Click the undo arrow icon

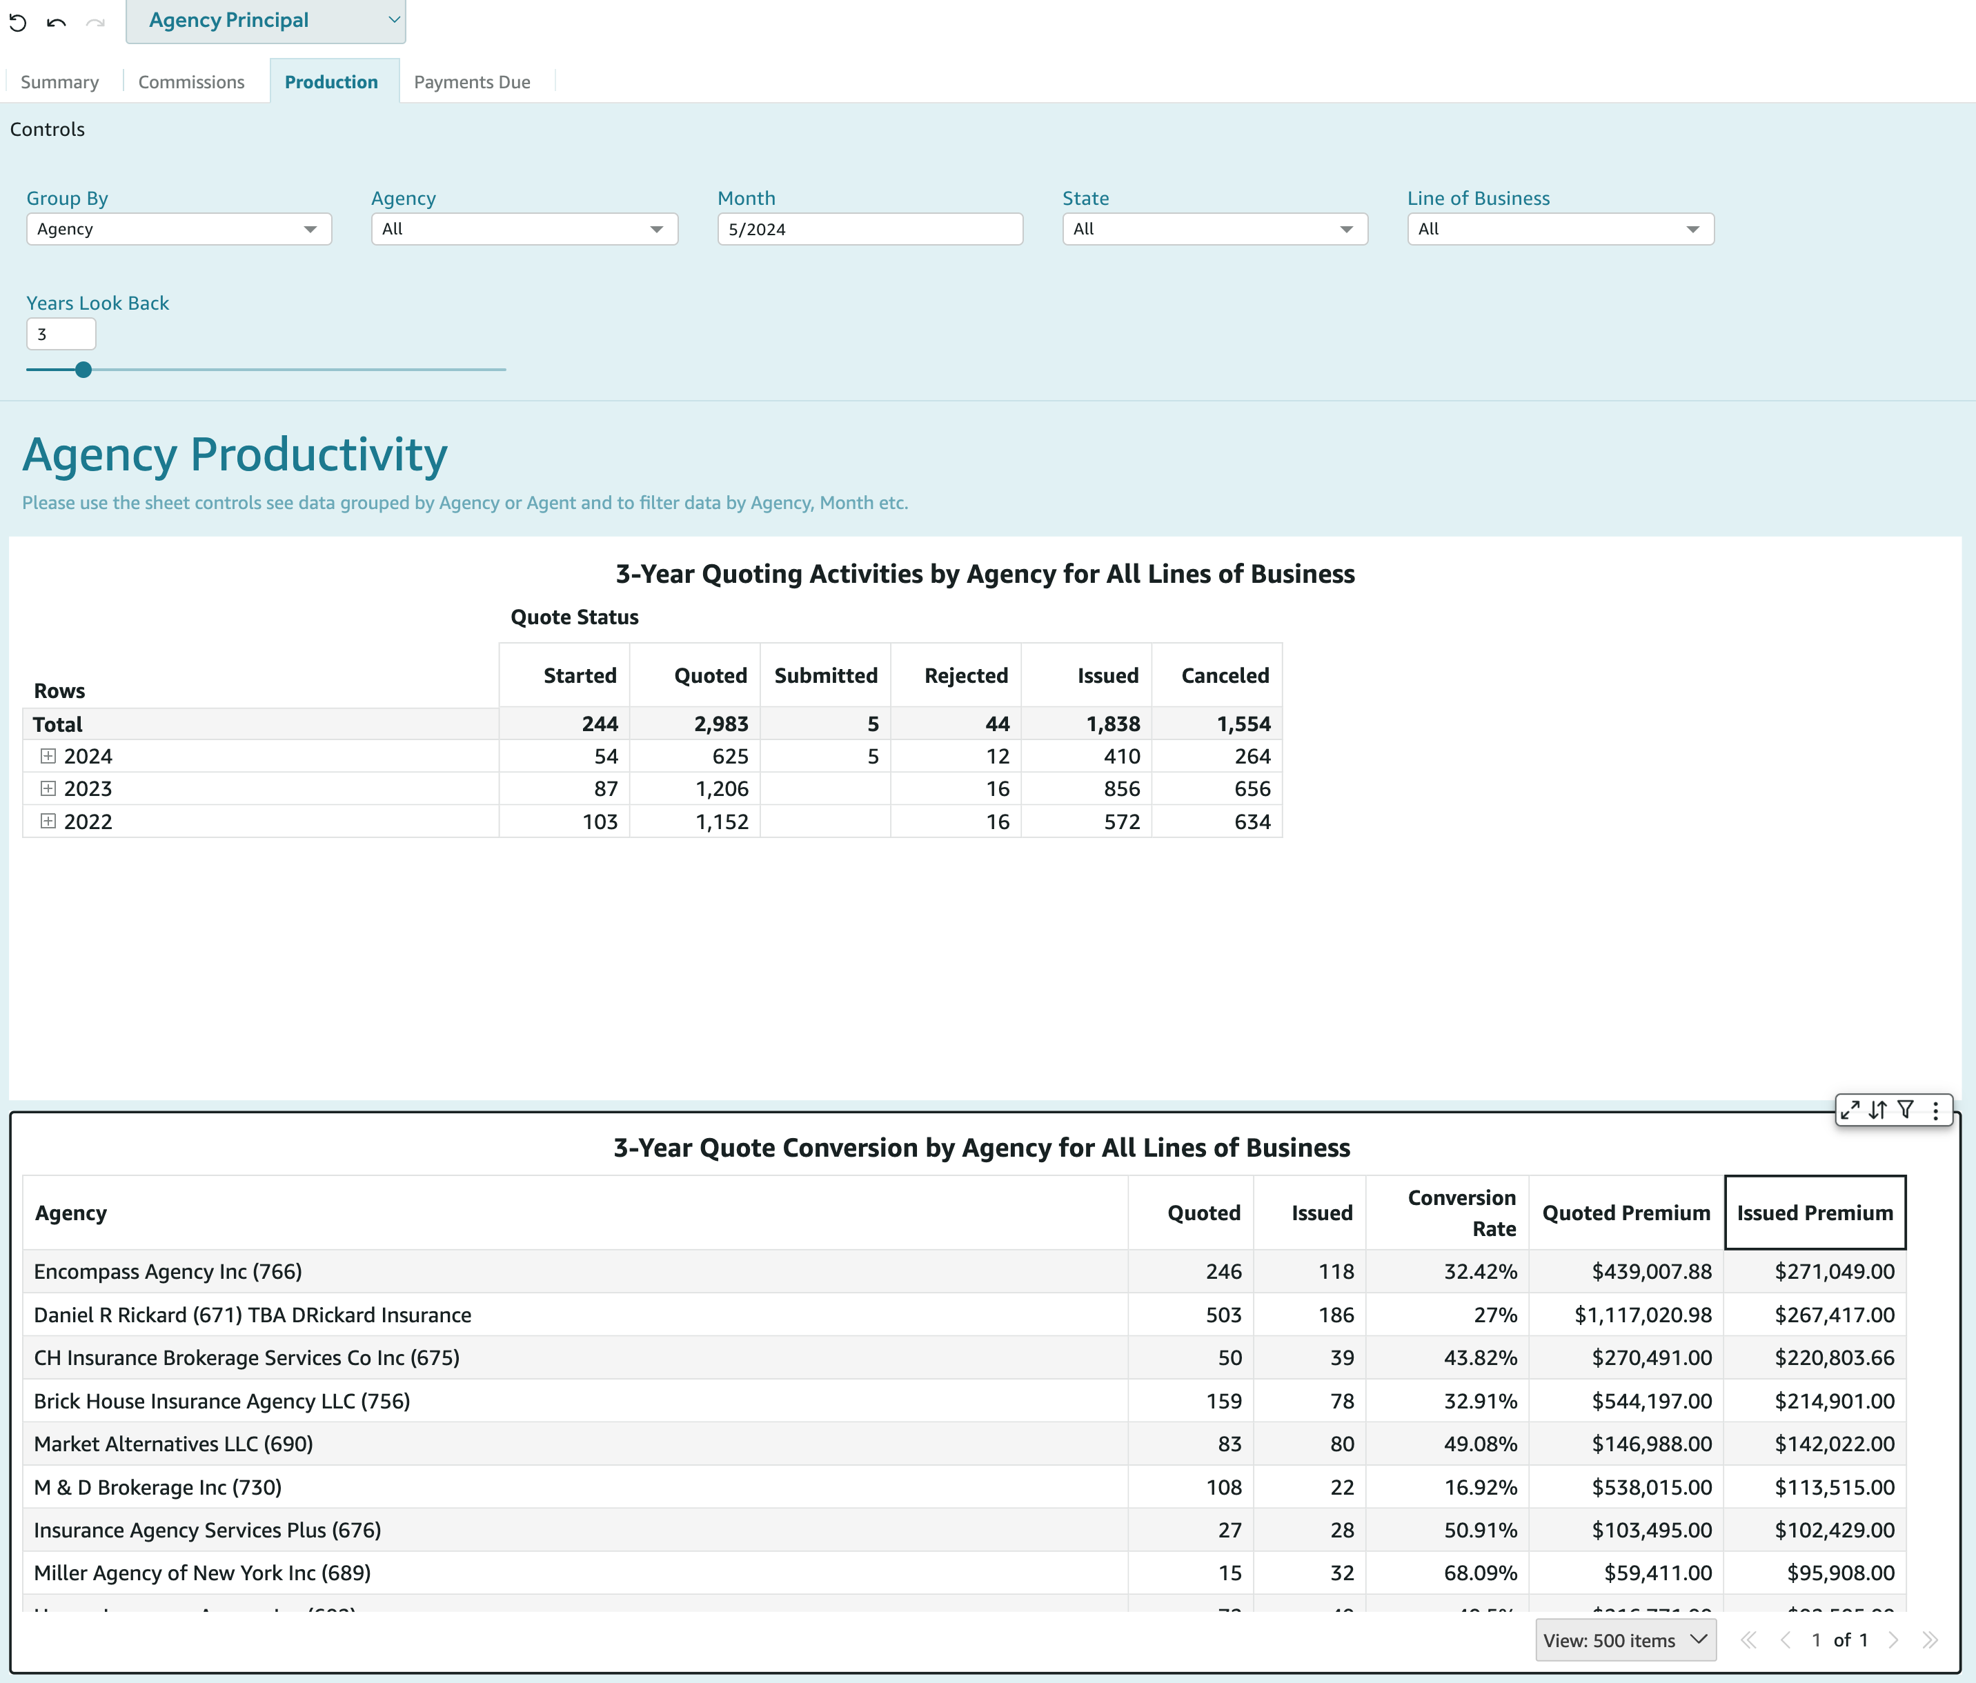pyautogui.click(x=57, y=23)
